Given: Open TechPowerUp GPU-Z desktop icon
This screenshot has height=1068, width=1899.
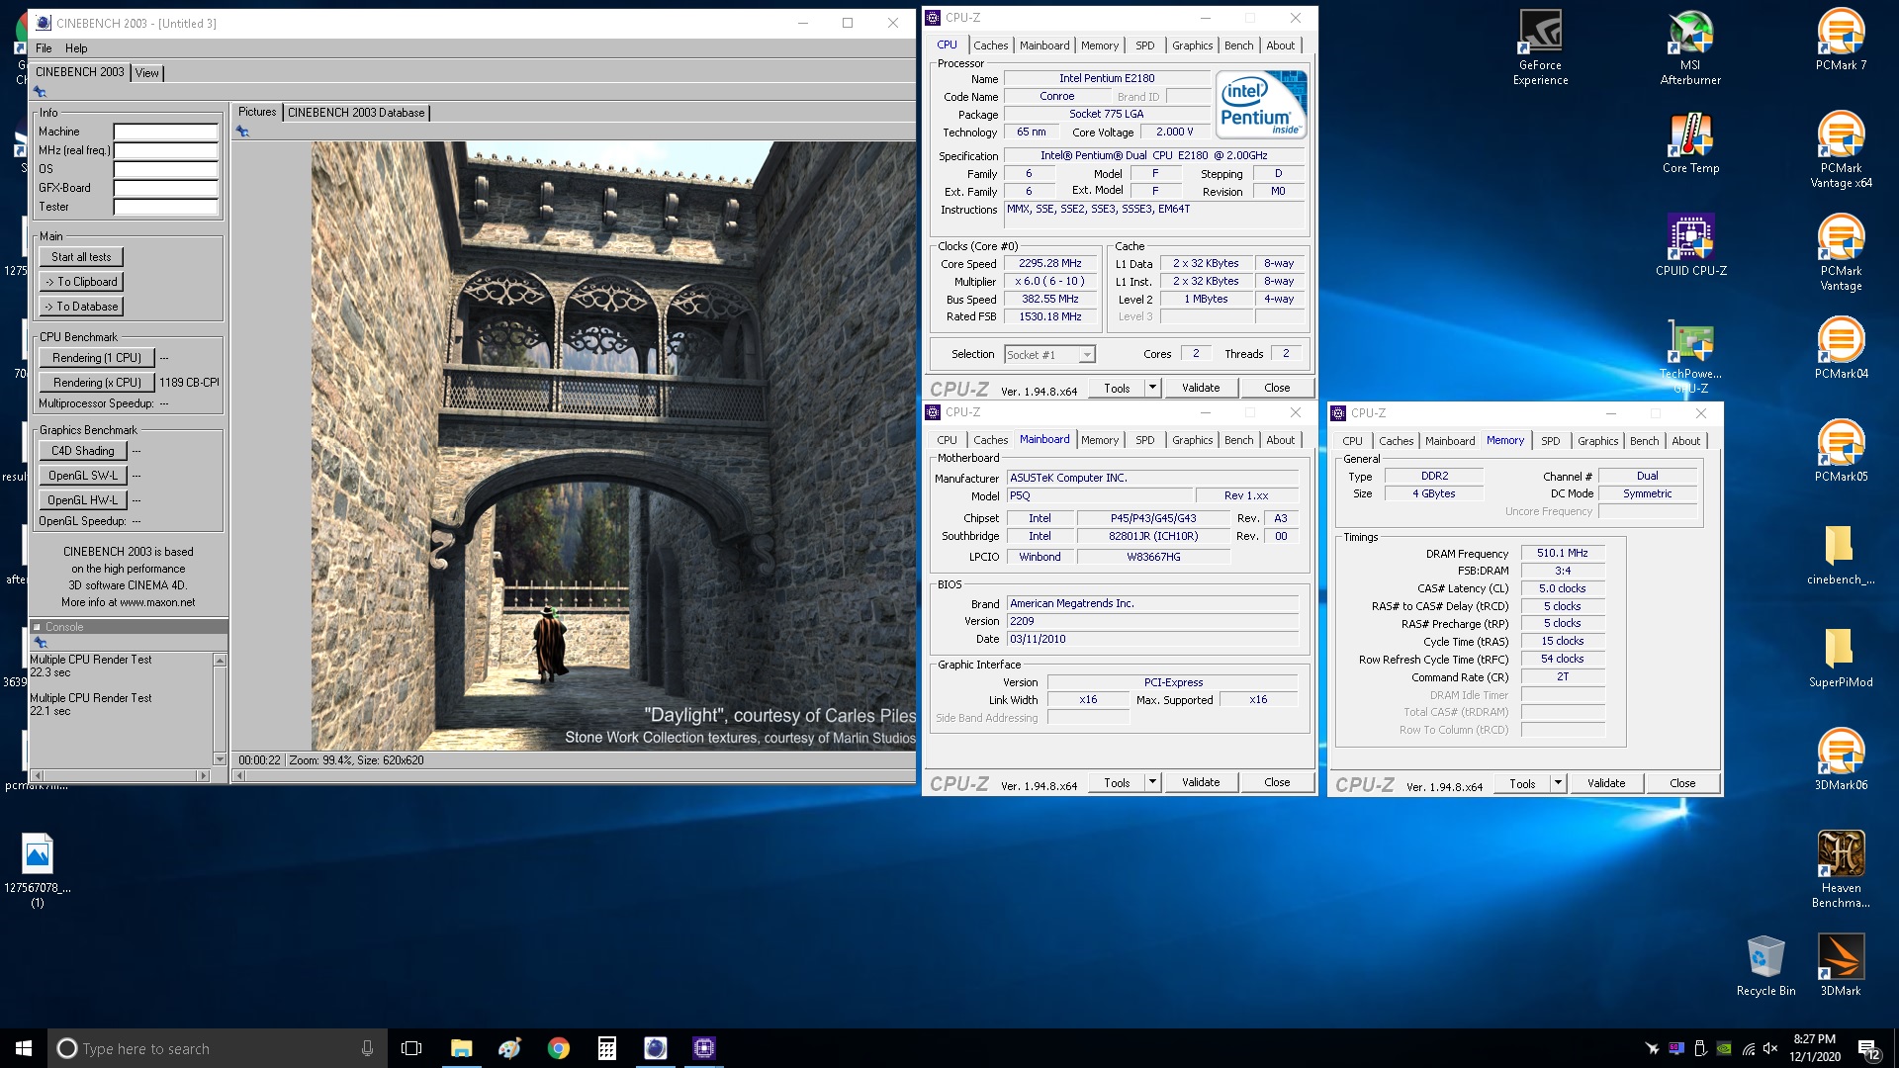Looking at the screenshot, I should pos(1690,356).
